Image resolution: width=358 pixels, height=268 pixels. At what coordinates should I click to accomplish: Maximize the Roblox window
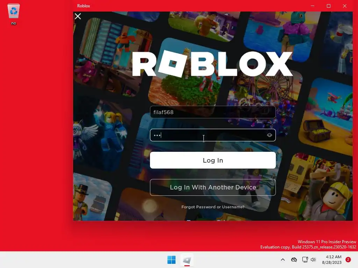point(329,6)
